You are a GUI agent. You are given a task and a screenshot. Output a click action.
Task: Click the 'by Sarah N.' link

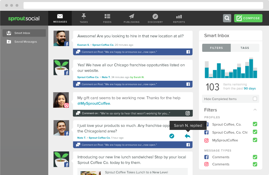[x=137, y=77]
